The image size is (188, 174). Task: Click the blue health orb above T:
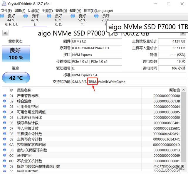point(73,16)
